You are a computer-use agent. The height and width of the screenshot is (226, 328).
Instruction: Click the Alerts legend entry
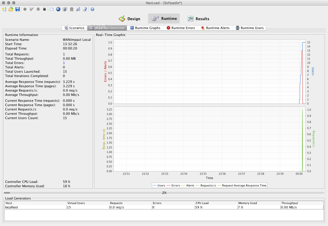pyautogui.click(x=188, y=185)
